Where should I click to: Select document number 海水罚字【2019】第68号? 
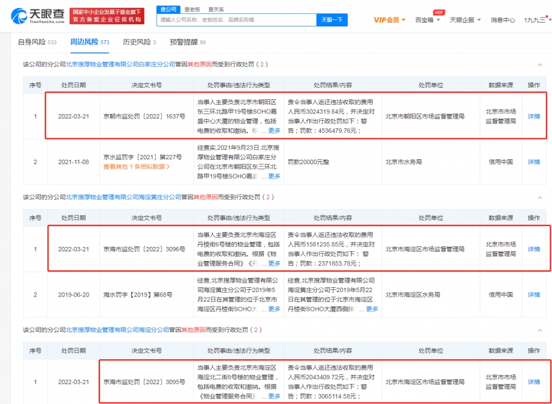138,295
